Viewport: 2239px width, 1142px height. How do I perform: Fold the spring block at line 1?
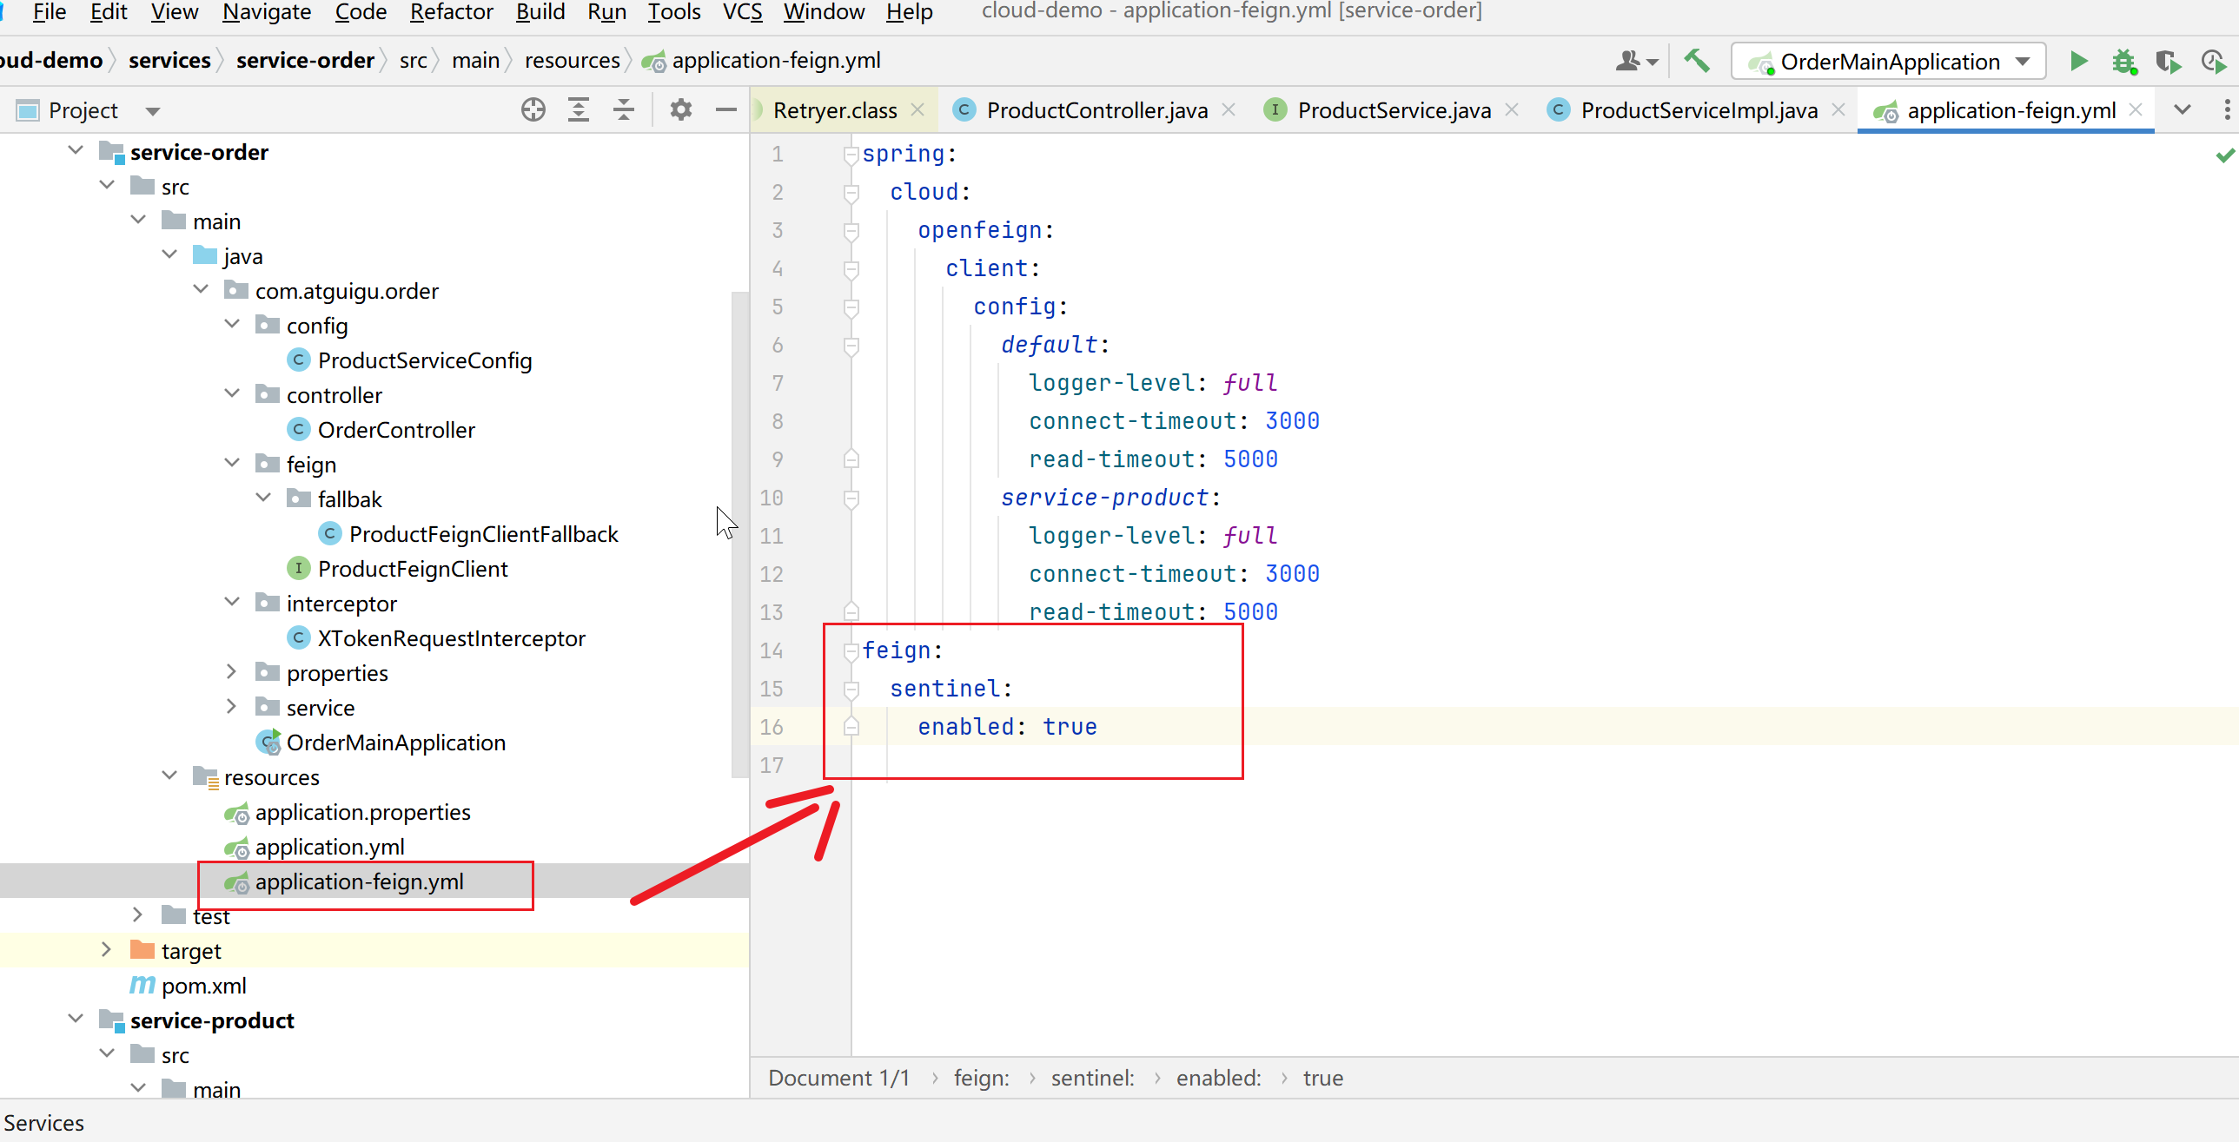(x=851, y=155)
